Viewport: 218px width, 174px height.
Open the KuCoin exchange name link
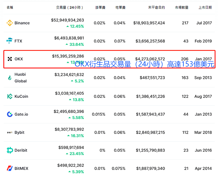coord(21,96)
